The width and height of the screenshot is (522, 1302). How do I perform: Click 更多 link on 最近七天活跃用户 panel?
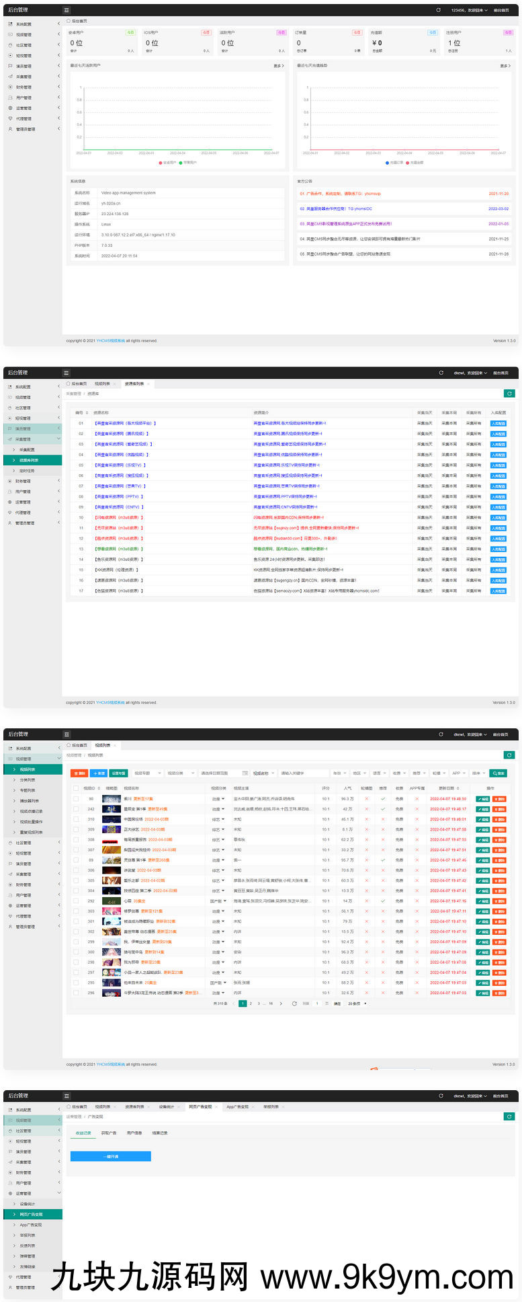coord(279,66)
